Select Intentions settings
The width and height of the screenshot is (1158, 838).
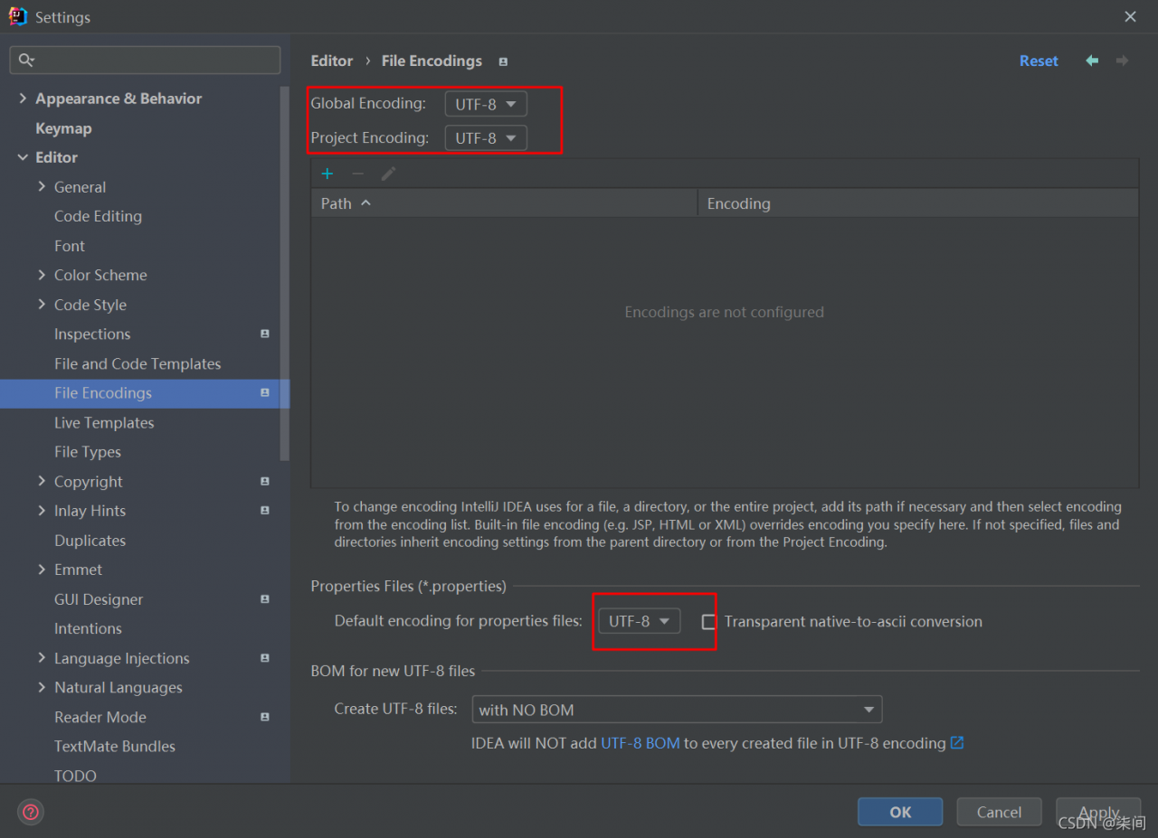pyautogui.click(x=88, y=628)
